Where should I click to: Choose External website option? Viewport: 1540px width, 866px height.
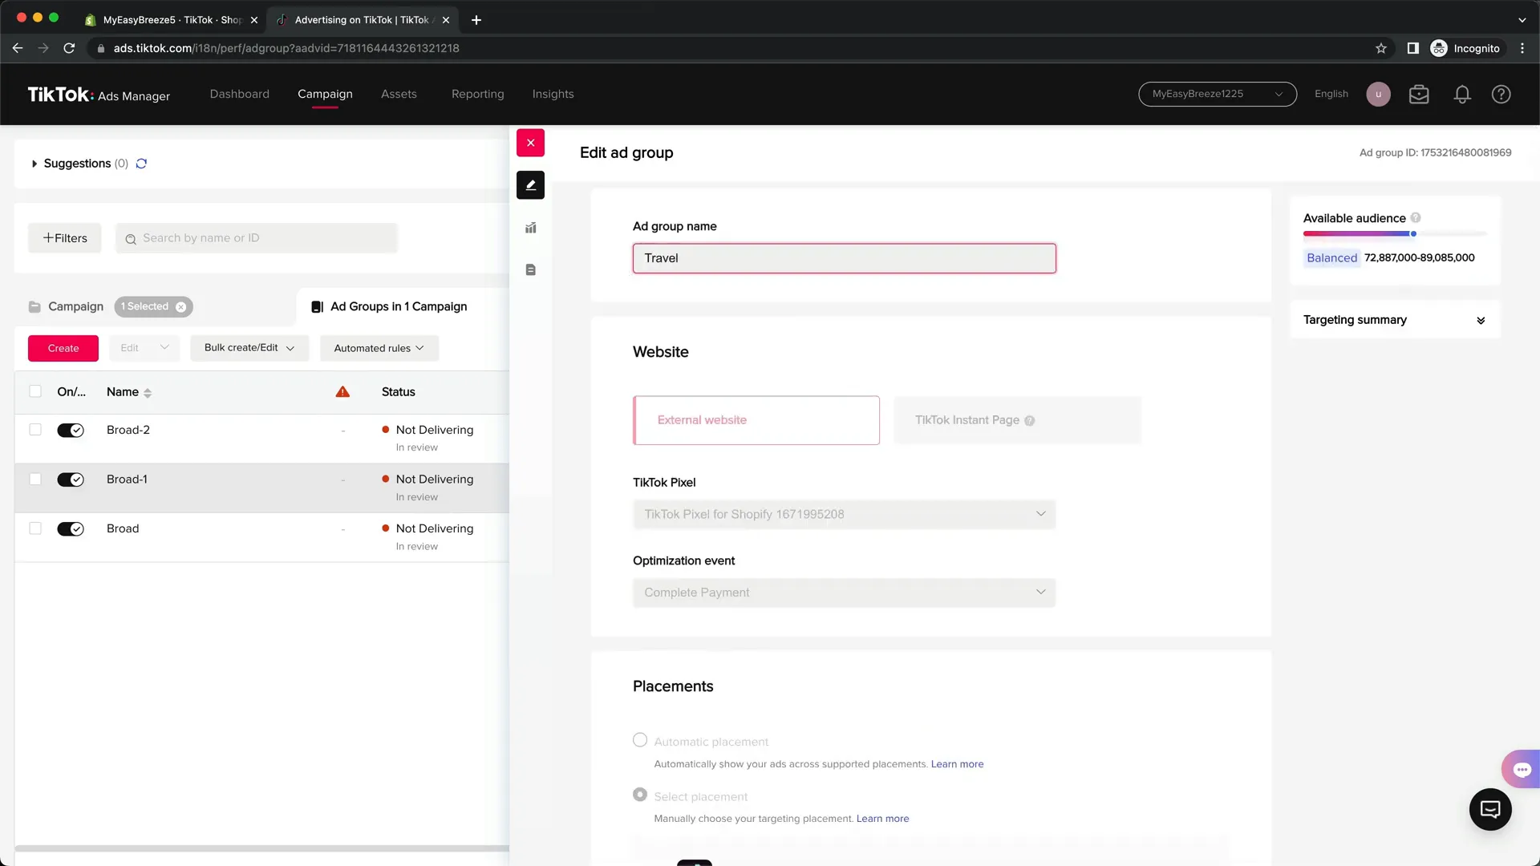tap(756, 420)
